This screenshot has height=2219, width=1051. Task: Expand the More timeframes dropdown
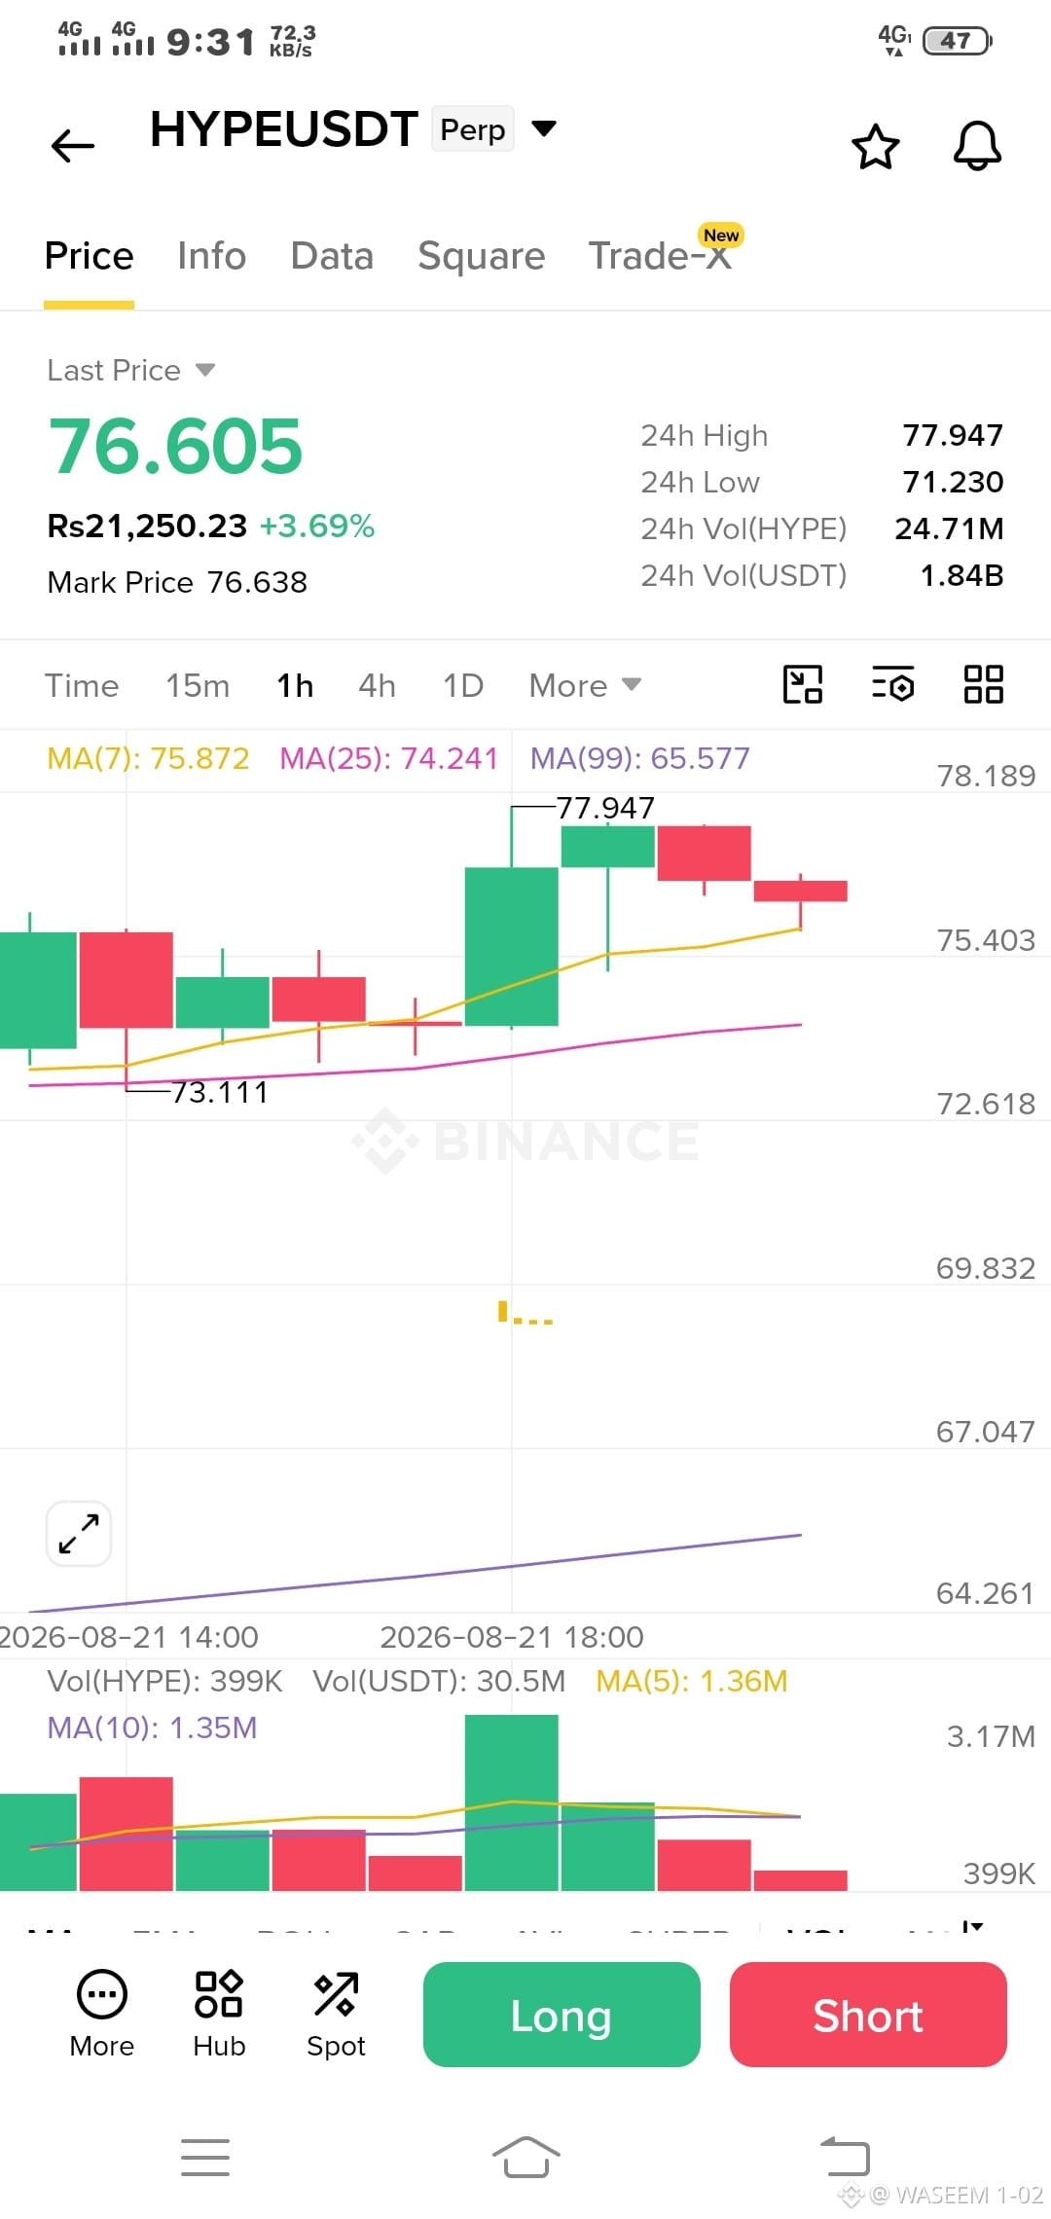click(x=585, y=685)
